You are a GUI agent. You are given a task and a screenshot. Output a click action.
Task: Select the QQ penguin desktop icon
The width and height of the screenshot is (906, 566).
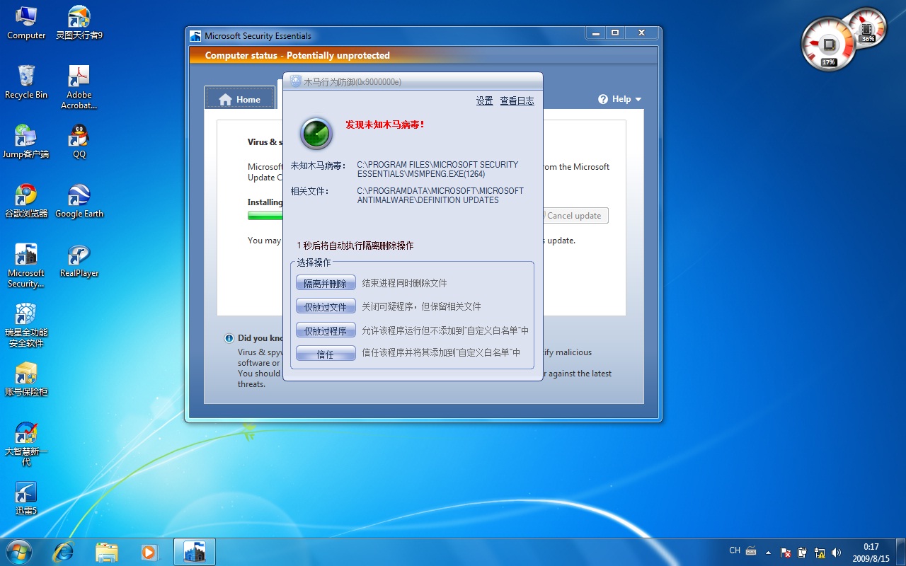coord(79,141)
